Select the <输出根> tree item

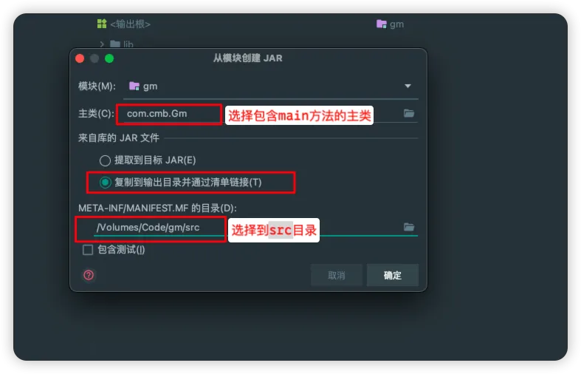[124, 24]
